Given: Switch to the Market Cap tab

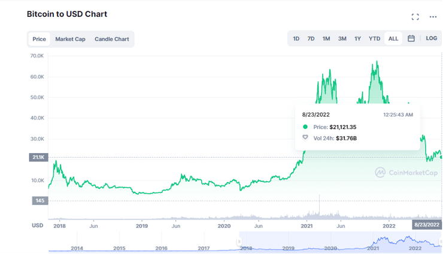Looking at the screenshot, I should point(70,39).
